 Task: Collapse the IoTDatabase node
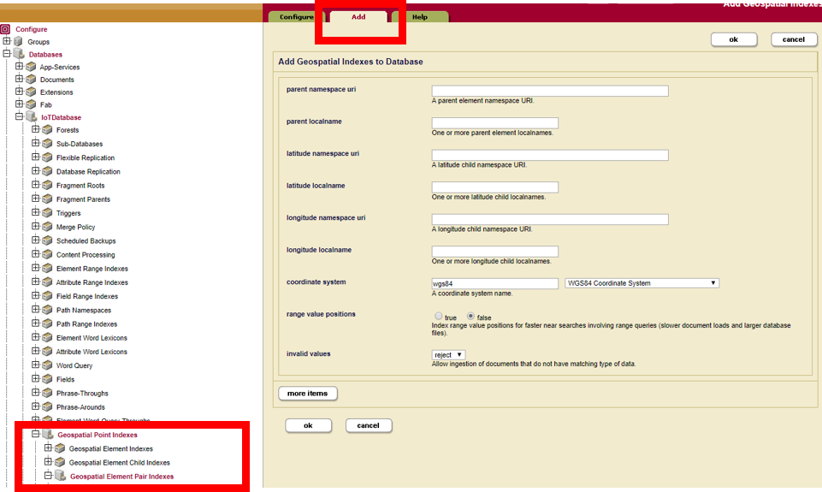(x=19, y=116)
